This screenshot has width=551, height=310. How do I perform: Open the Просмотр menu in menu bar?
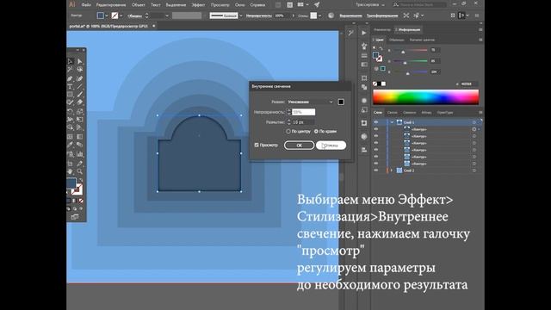[x=220, y=5]
